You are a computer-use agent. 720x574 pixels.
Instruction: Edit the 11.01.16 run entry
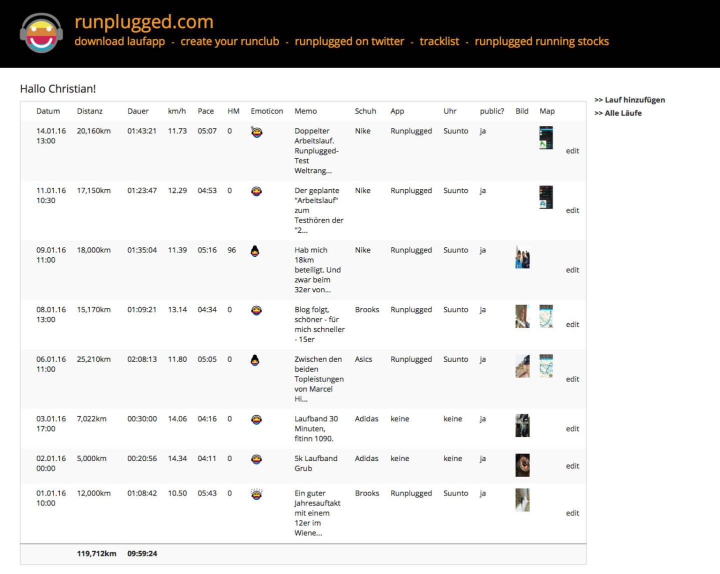(572, 210)
